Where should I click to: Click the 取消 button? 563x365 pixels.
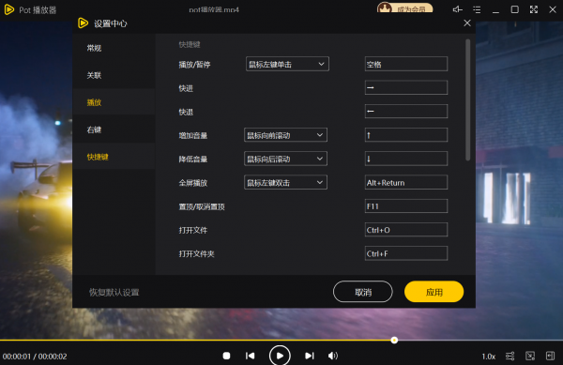[362, 292]
